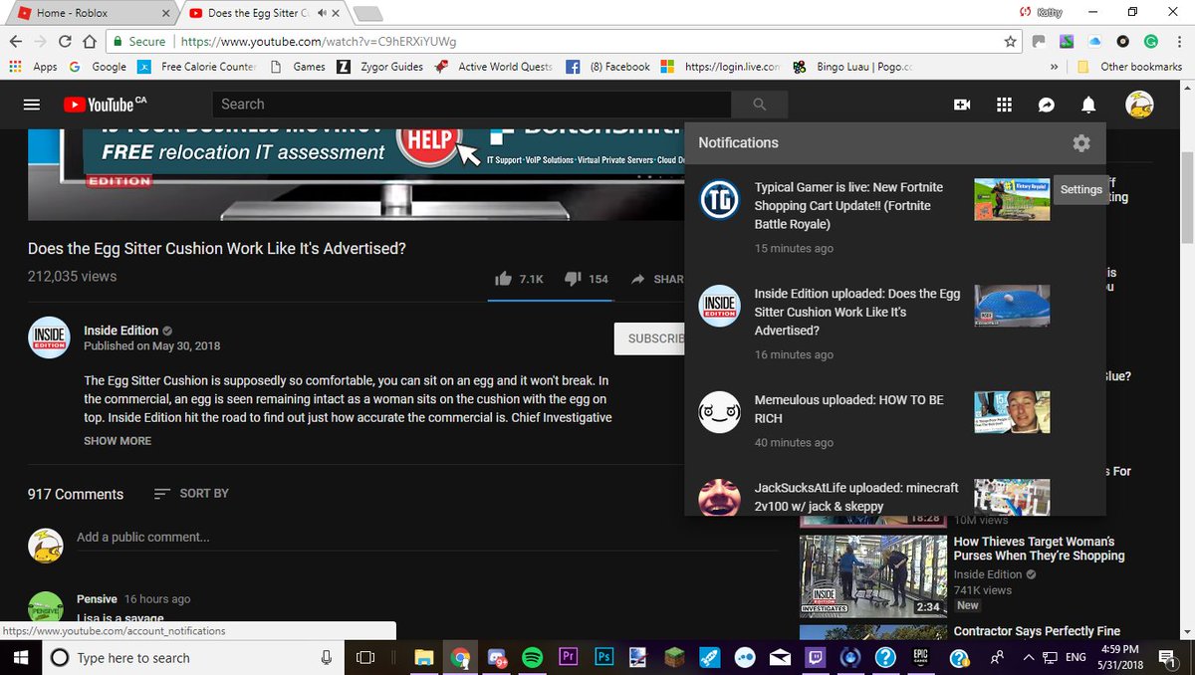The image size is (1195, 675).
Task: Click the Add a public comment field
Action: click(x=428, y=538)
